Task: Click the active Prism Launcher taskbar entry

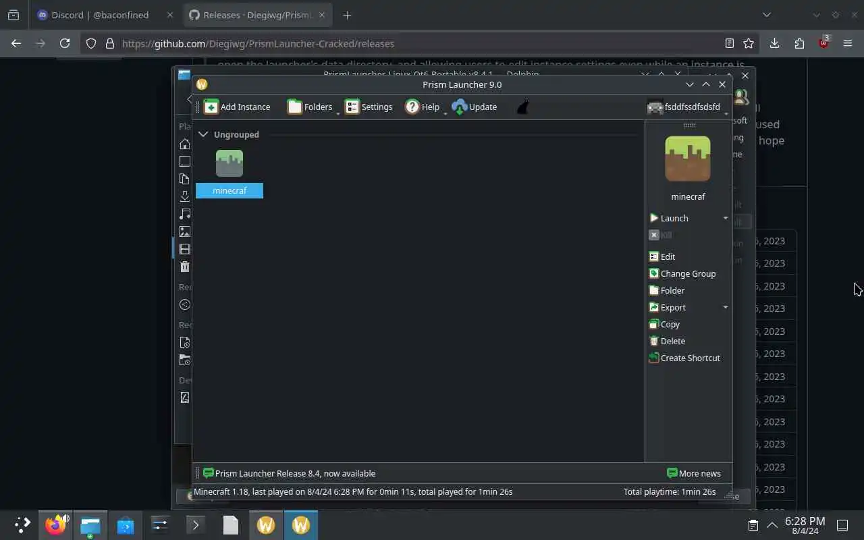Action: point(301,524)
